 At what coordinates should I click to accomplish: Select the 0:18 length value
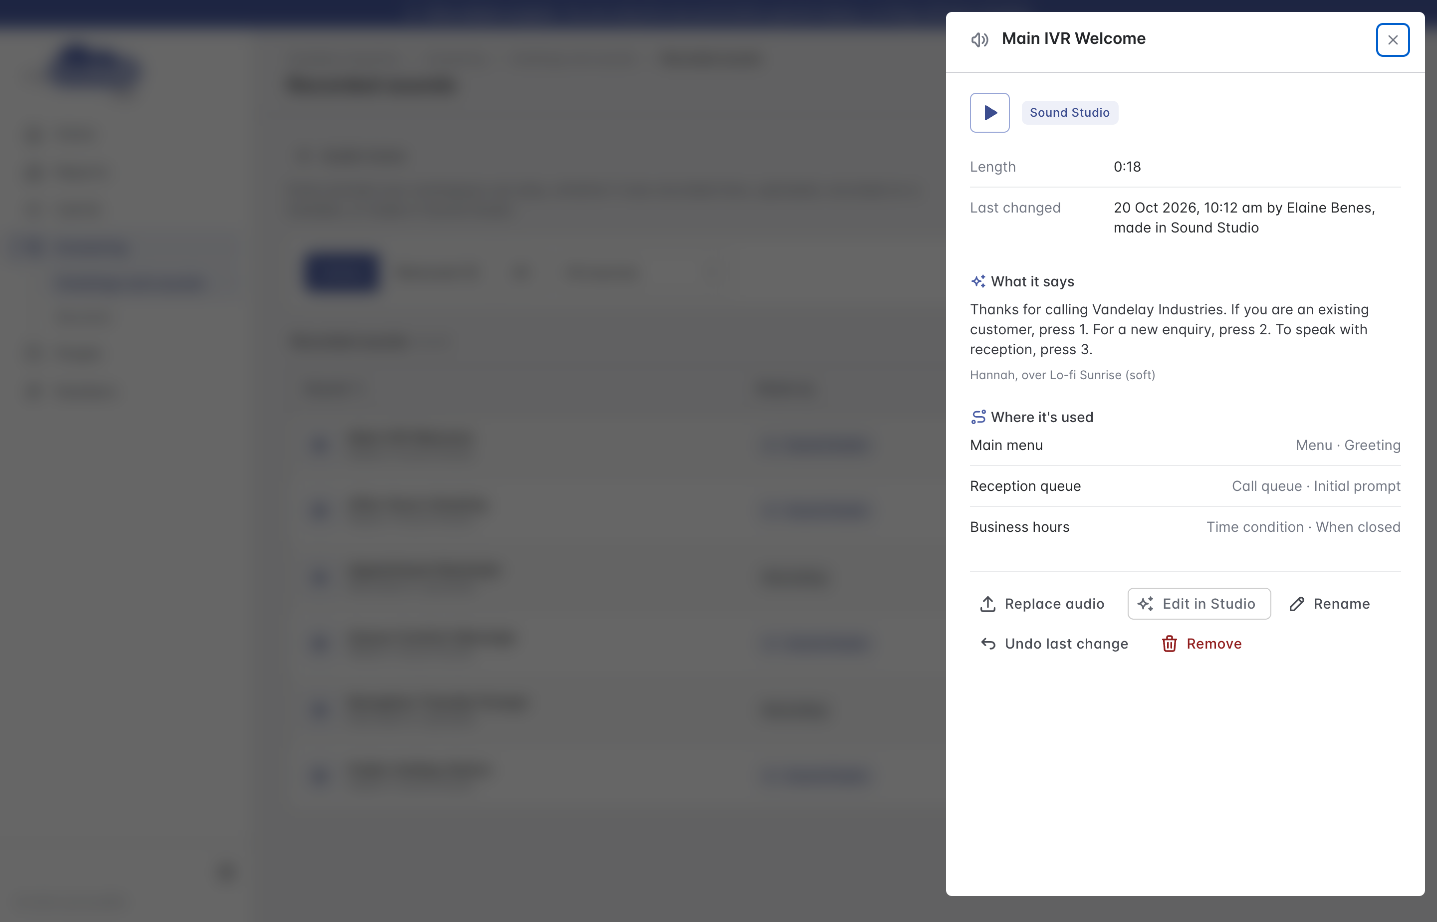(x=1127, y=167)
